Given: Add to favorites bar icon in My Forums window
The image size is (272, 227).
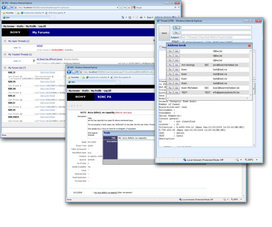Looking at the screenshot, I should [x=18, y=13].
